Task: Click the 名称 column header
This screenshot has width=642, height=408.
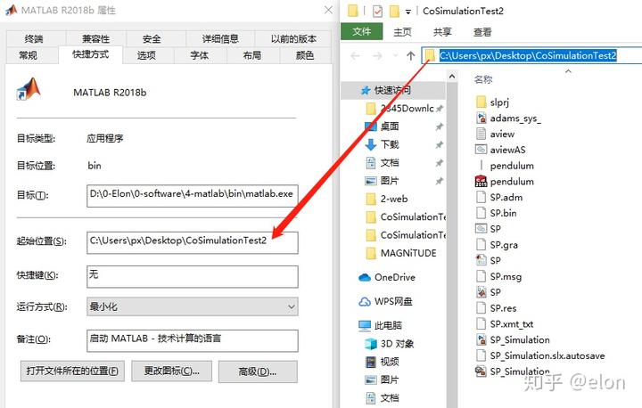Action: (x=483, y=79)
